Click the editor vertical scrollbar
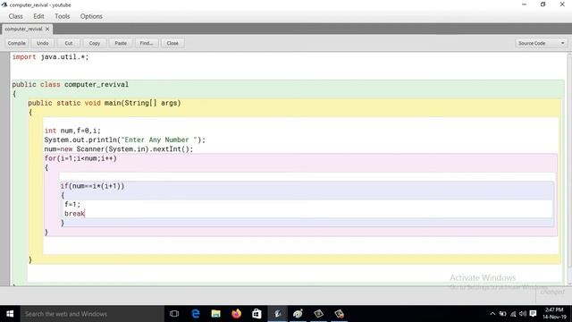The image size is (572, 322). point(569,168)
